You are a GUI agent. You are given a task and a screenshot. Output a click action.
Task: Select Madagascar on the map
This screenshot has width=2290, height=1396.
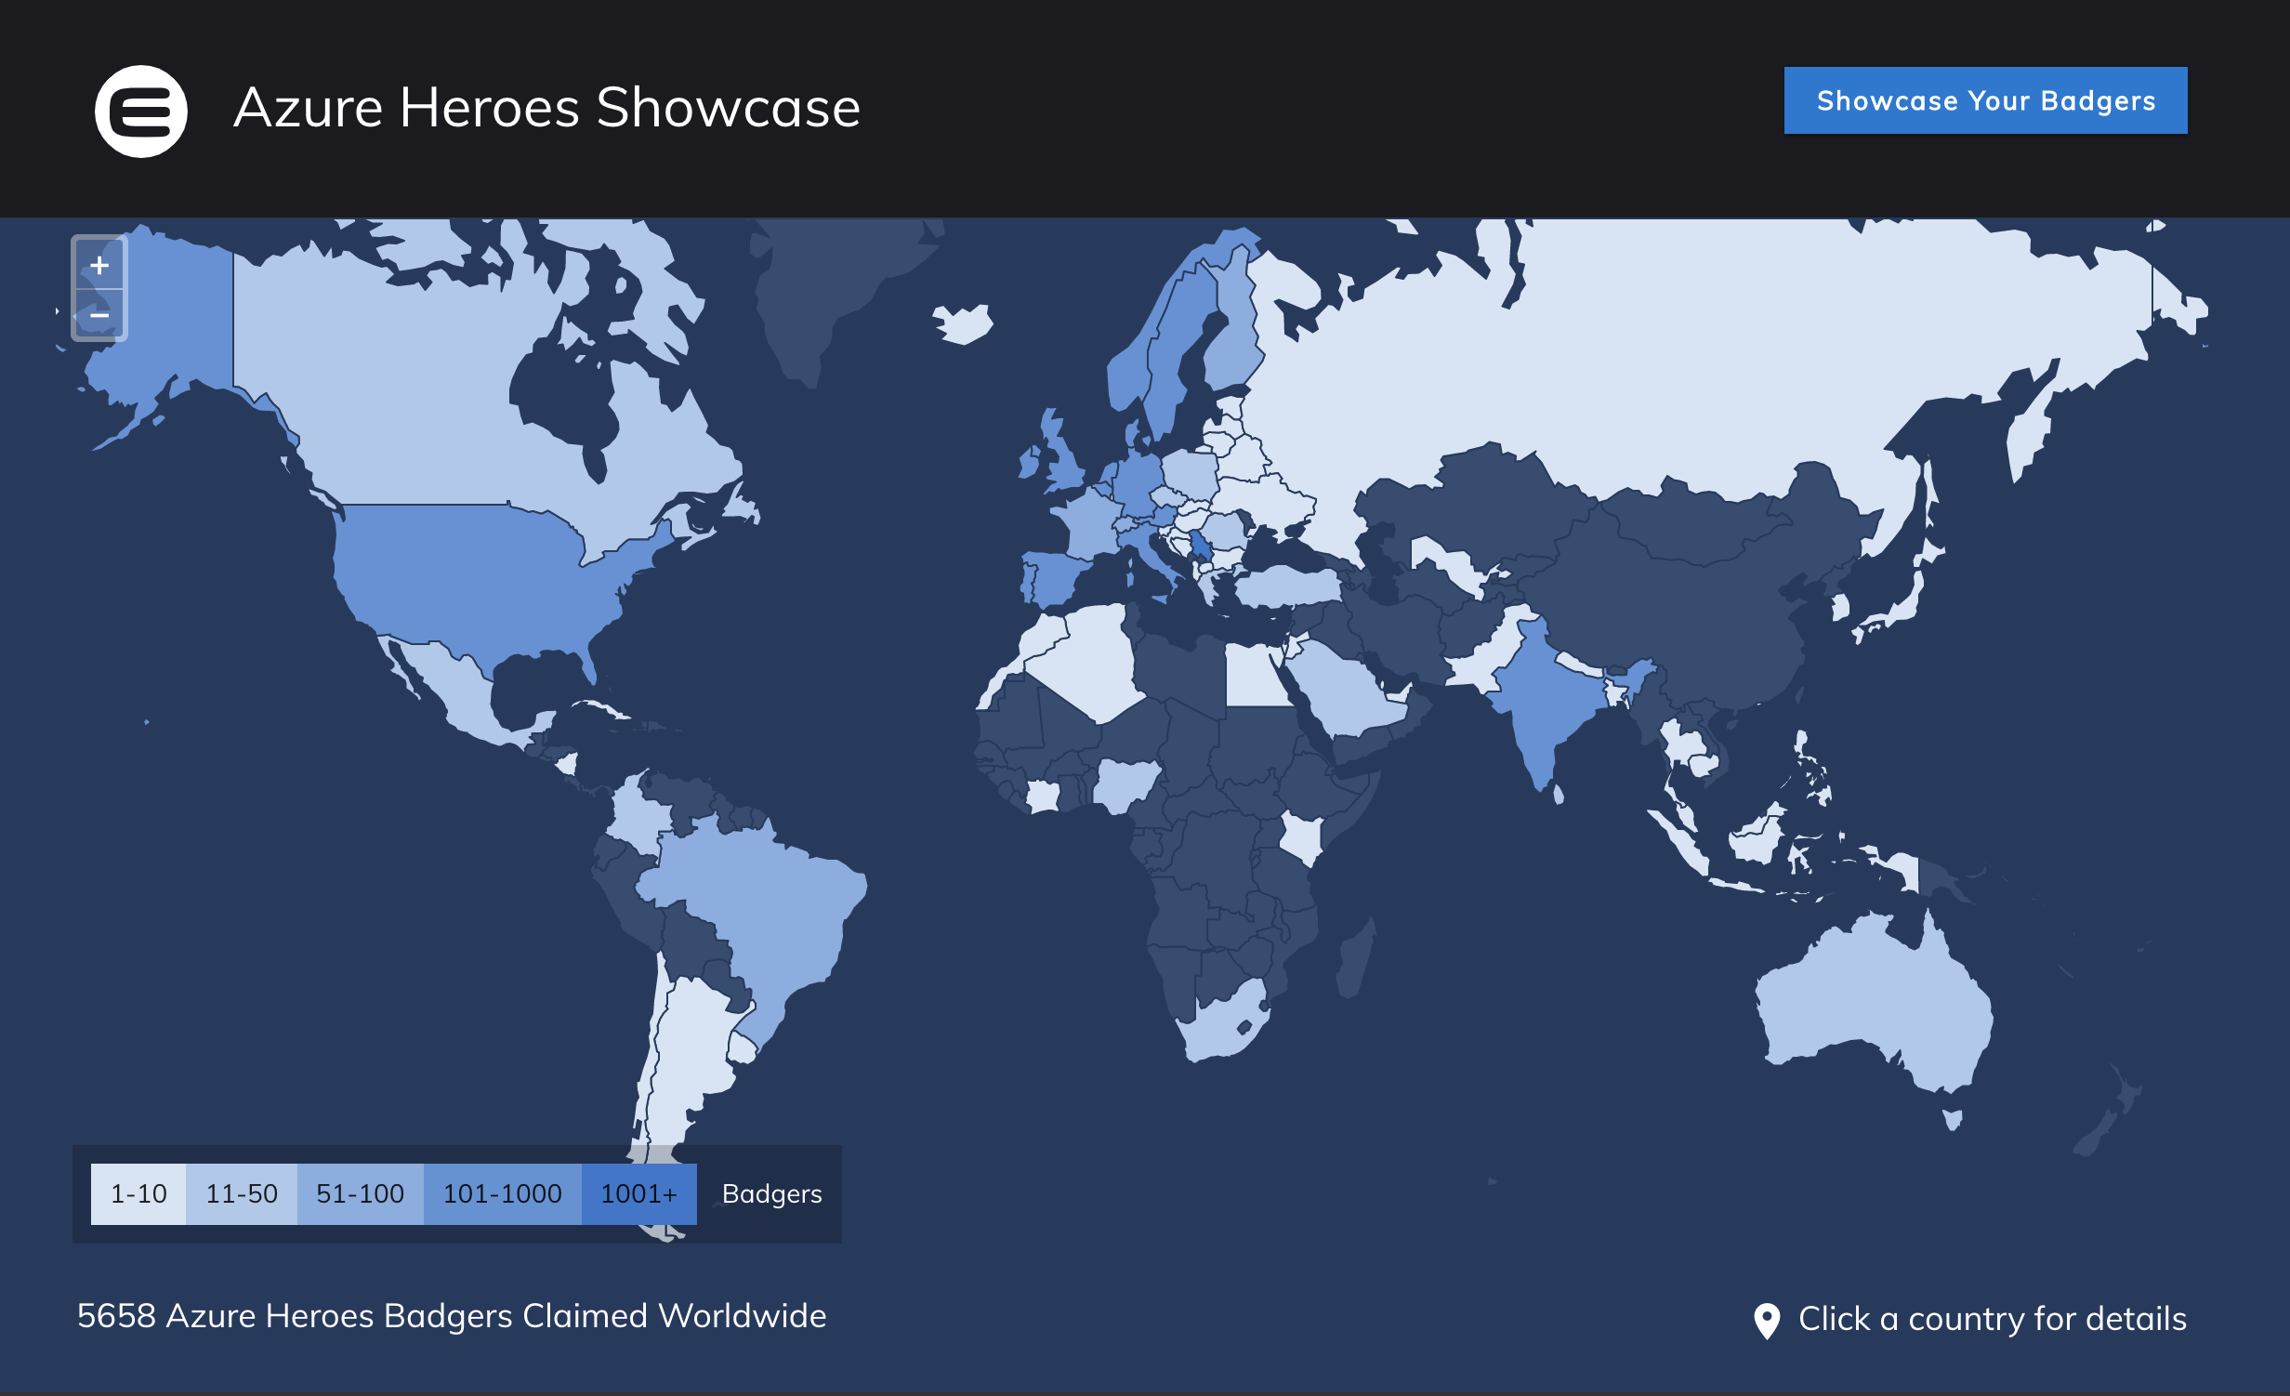pos(1355,957)
